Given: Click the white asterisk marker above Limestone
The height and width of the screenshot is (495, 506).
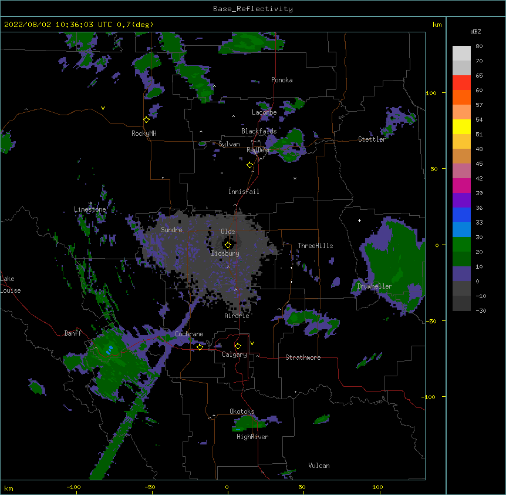Looking at the screenshot, I should [90, 203].
